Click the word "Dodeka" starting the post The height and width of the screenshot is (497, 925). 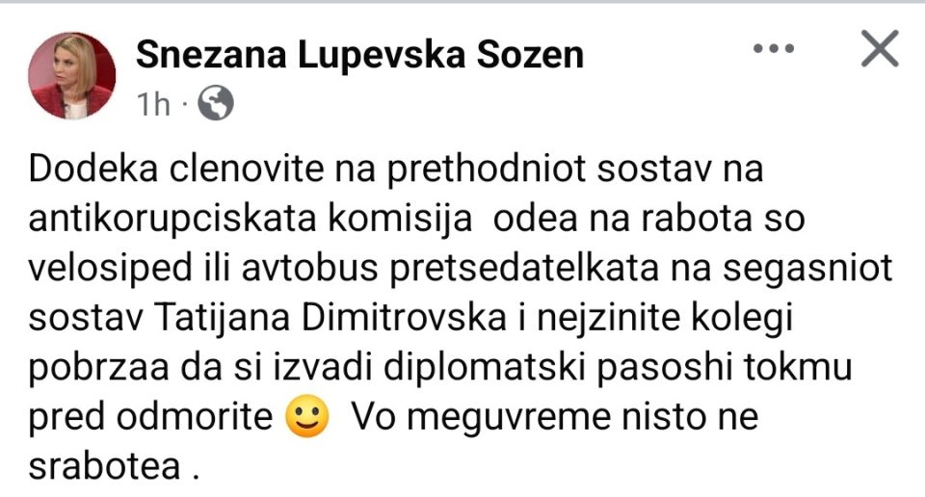coord(93,169)
